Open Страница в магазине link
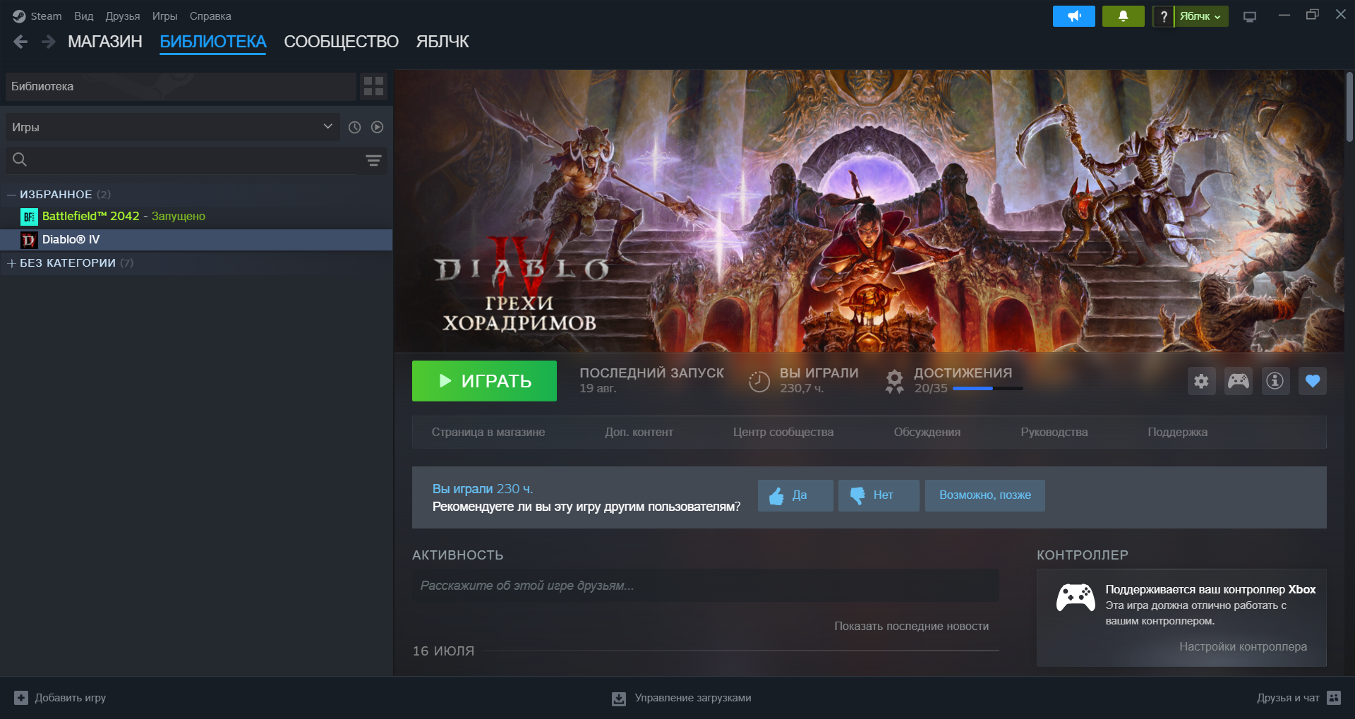This screenshot has height=719, width=1355. point(488,432)
